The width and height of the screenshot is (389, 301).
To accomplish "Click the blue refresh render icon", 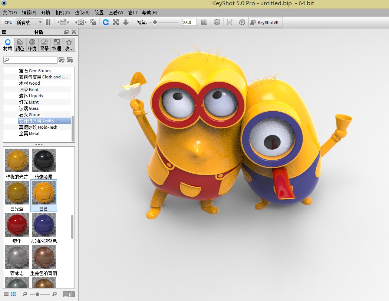I will pyautogui.click(x=106, y=23).
